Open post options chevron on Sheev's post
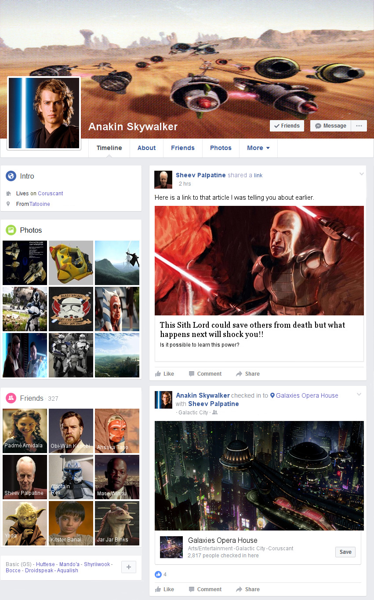Screen dimensions: 374x600 (x=362, y=174)
